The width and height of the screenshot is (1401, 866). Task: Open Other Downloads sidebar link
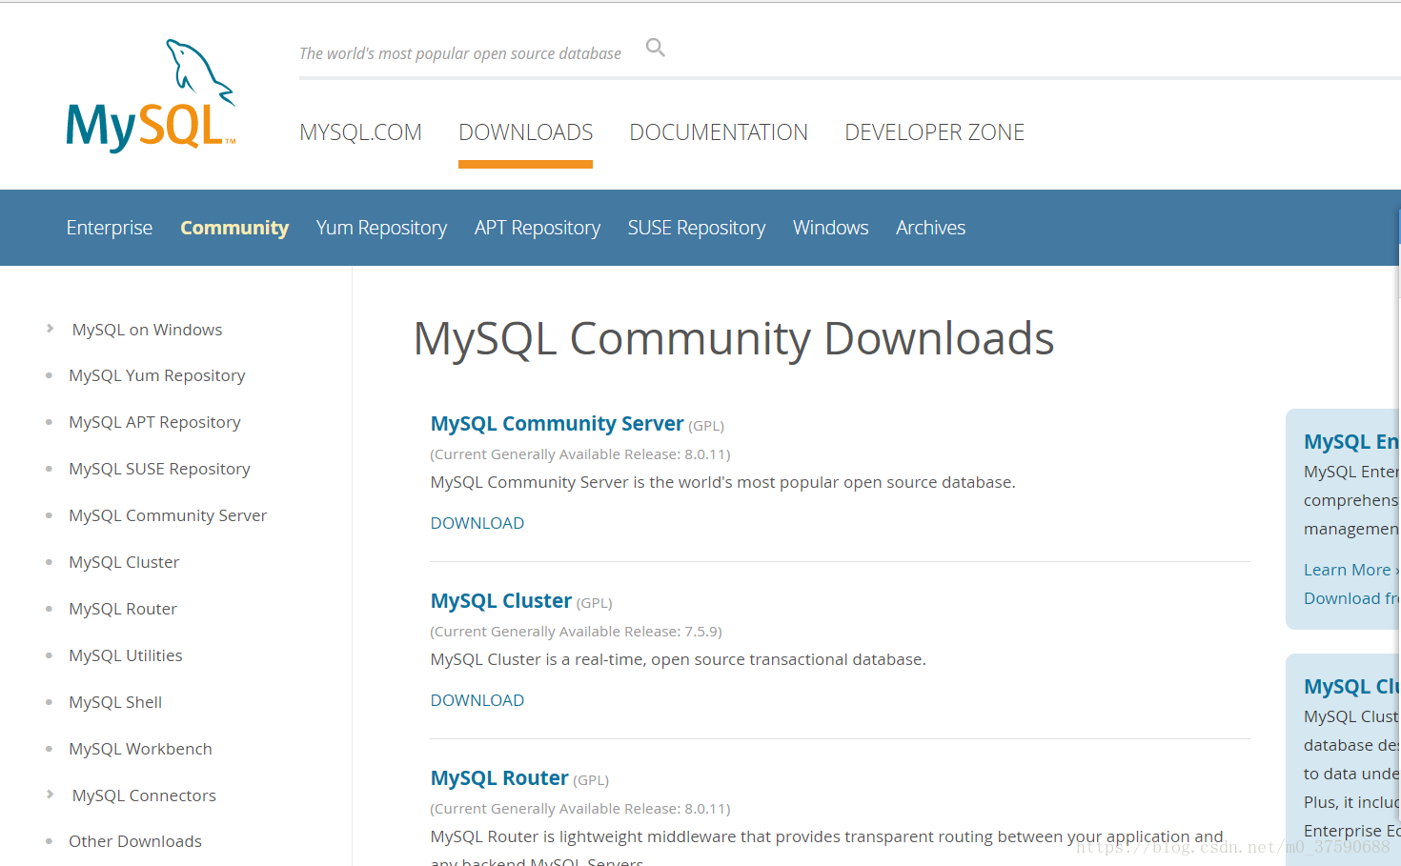tap(135, 841)
